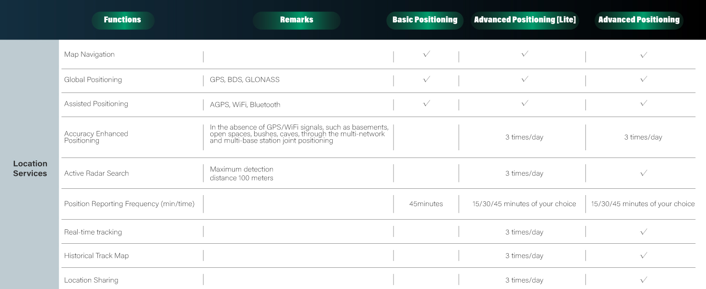Click Accuracy Enhanced 3 times/day under Advanced Positioning [Lite]

(524, 137)
